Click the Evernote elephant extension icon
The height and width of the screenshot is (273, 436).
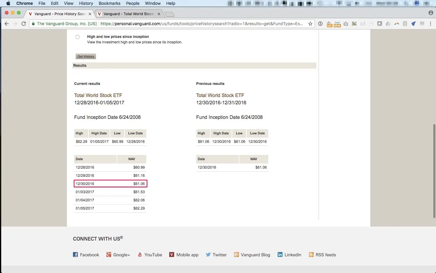(380, 24)
